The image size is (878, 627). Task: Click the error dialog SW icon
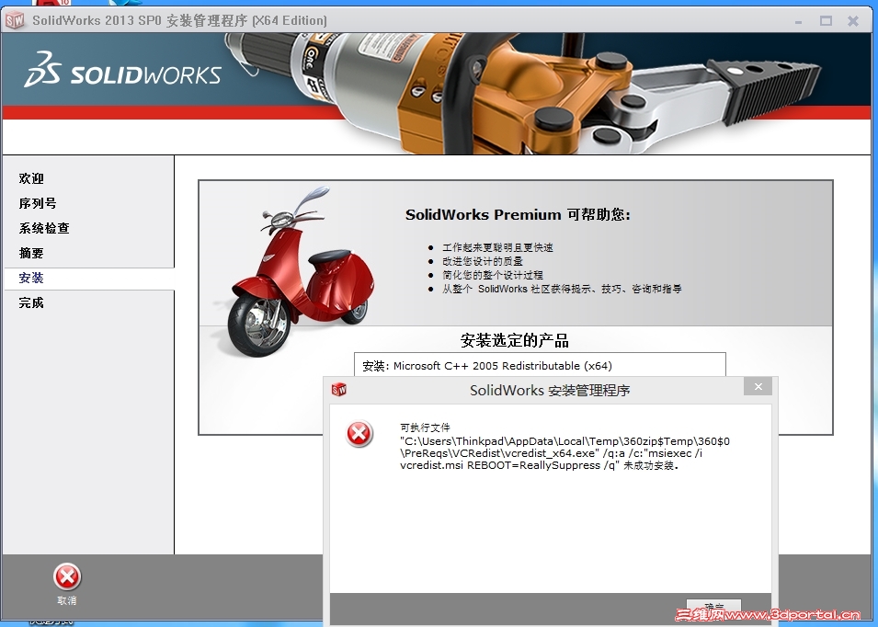338,389
